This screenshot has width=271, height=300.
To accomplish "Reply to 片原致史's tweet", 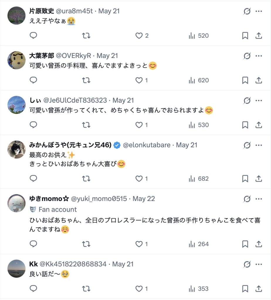I will [x=33, y=36].
